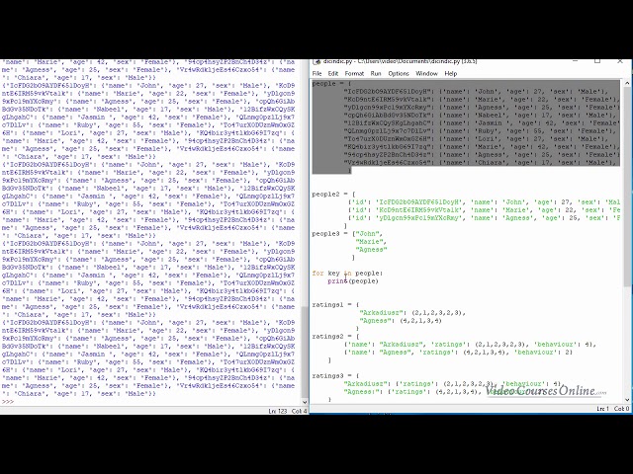Open the Edit menu

pyautogui.click(x=333, y=73)
